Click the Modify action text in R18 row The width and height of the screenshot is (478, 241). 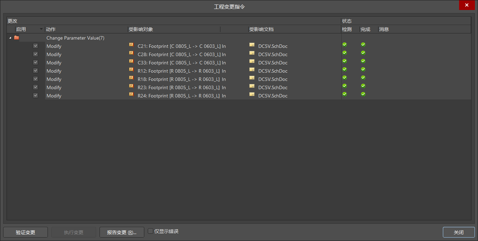[54, 79]
